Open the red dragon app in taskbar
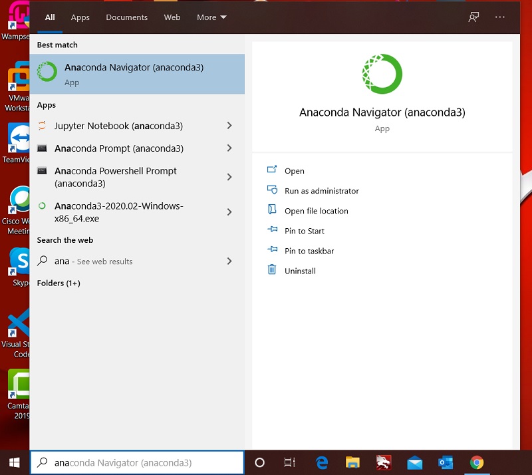 click(x=384, y=462)
